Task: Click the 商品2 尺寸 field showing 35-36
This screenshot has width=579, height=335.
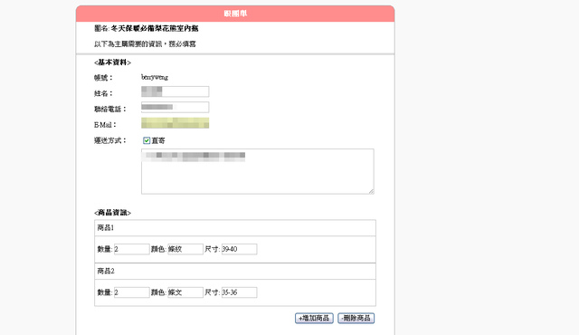Action: click(239, 292)
